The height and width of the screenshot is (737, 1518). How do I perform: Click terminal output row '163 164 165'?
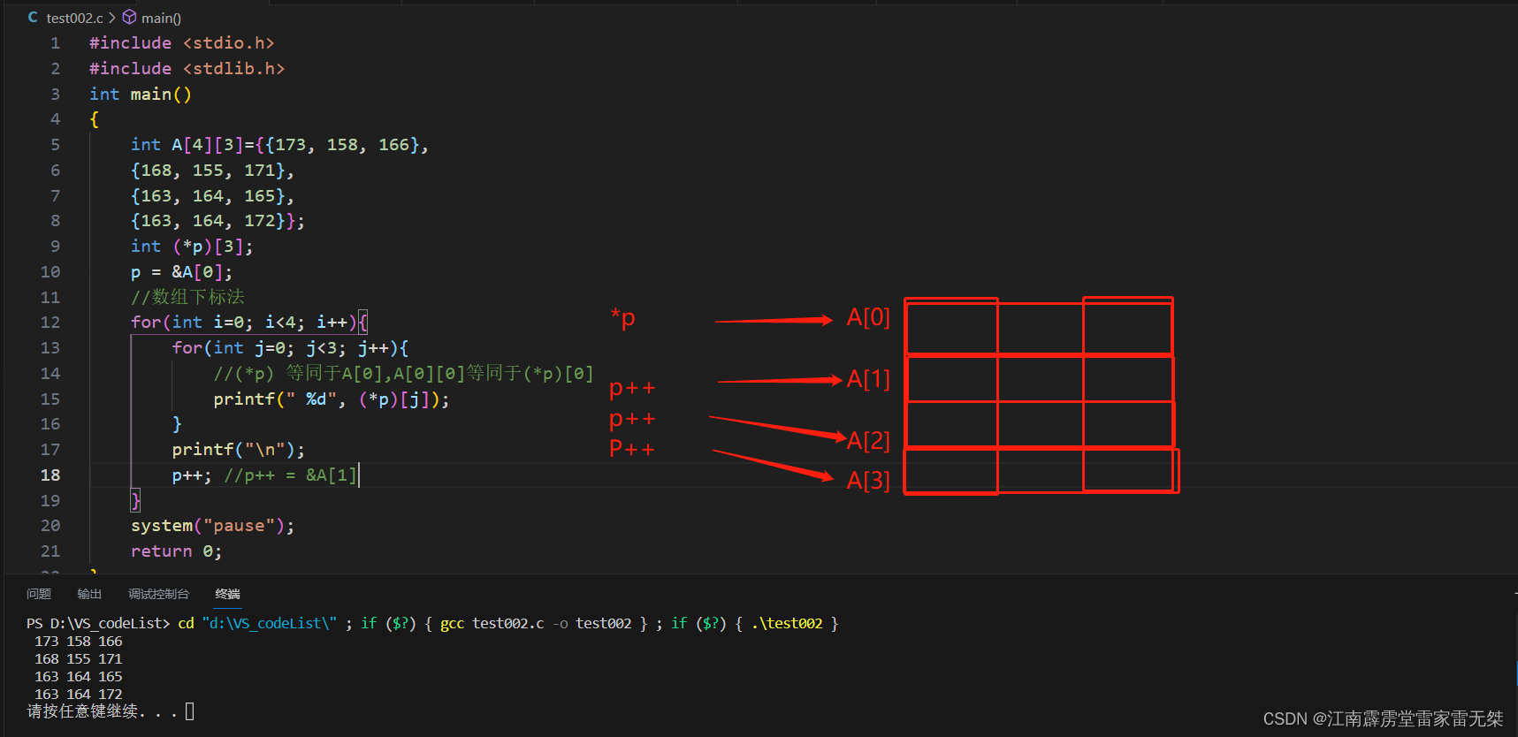pyautogui.click(x=79, y=677)
